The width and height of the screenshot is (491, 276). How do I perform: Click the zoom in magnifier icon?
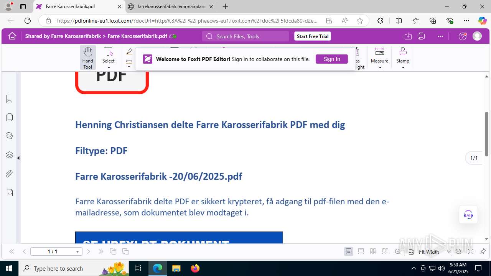pos(458,251)
